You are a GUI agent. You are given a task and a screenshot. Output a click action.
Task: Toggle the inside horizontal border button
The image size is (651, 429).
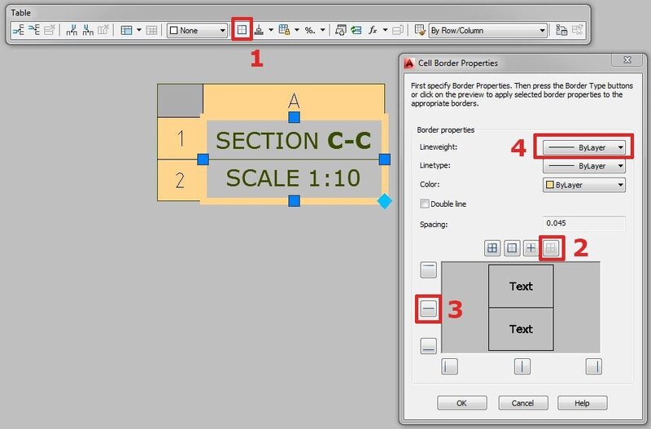click(429, 309)
